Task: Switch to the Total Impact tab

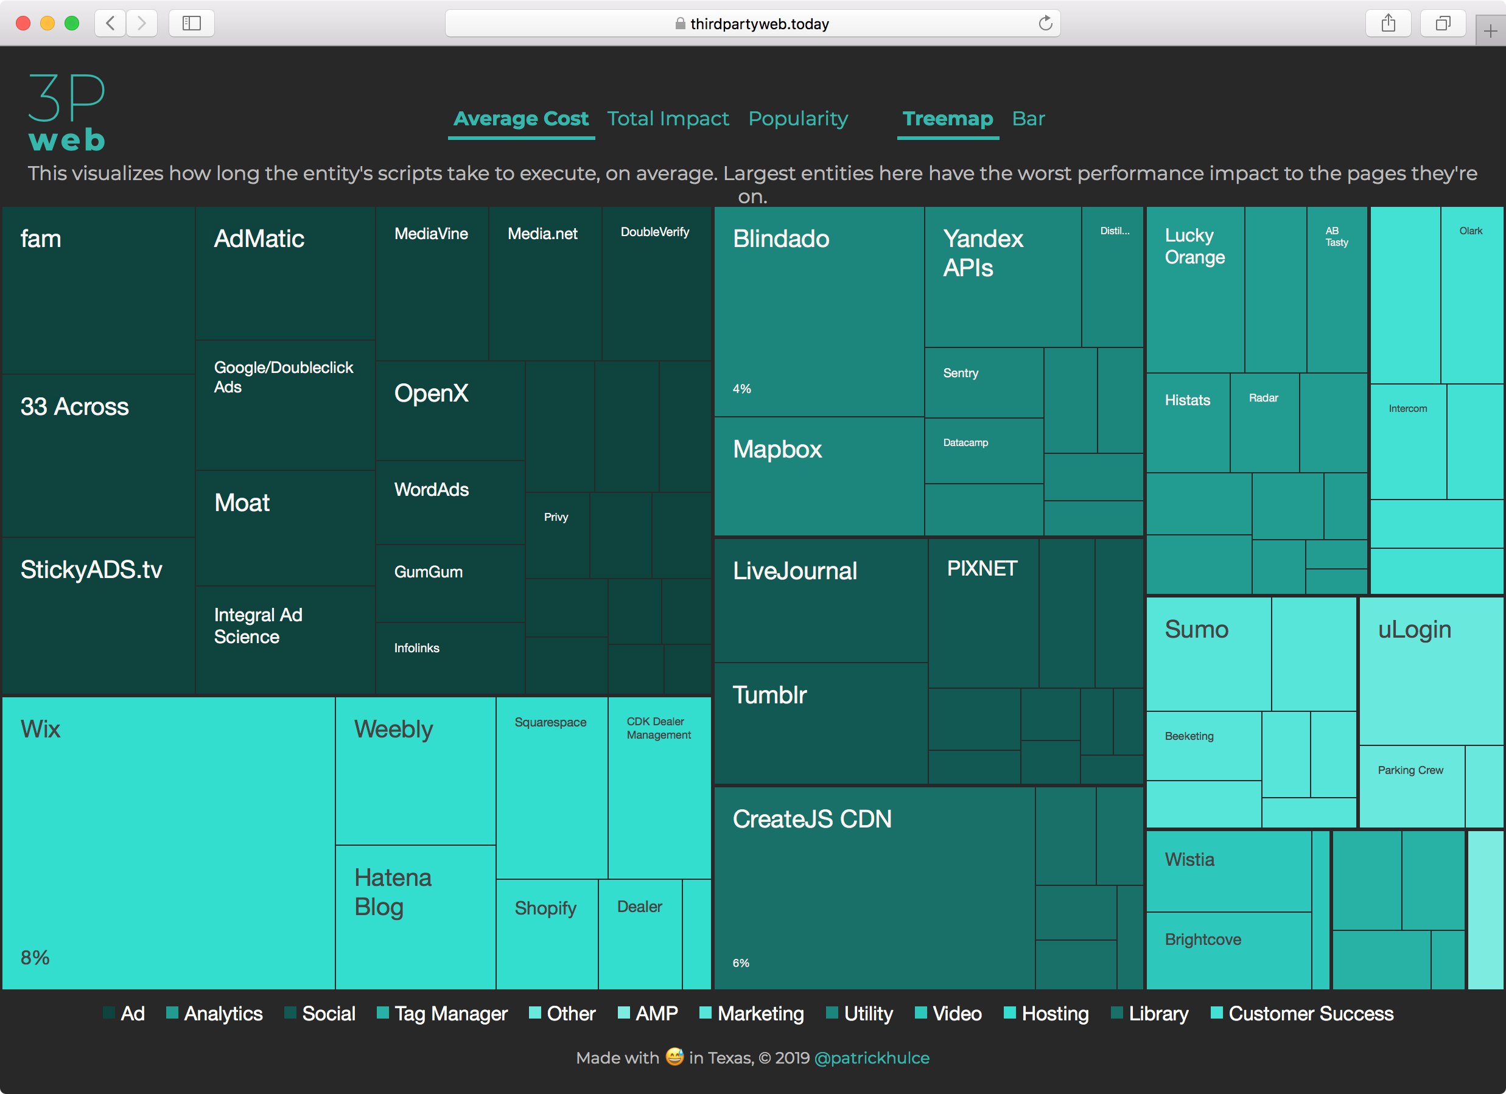Action: pos(668,119)
